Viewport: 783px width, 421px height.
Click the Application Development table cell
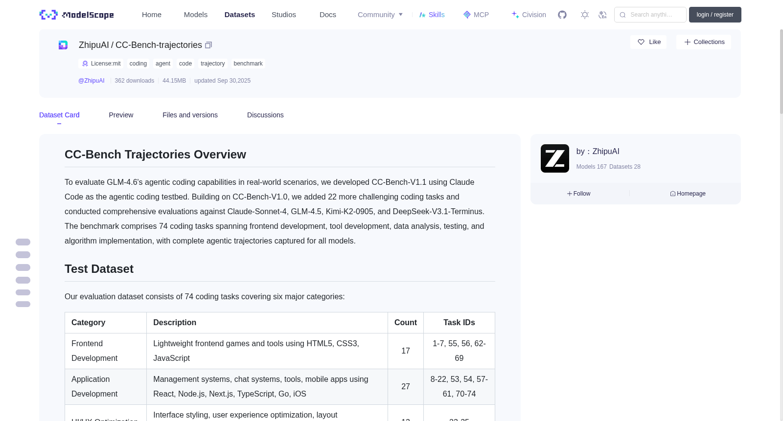(106, 387)
